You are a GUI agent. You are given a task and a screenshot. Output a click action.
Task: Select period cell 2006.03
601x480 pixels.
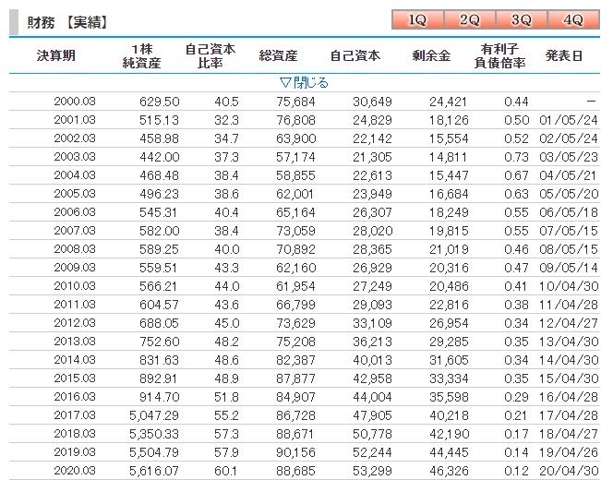(x=75, y=211)
